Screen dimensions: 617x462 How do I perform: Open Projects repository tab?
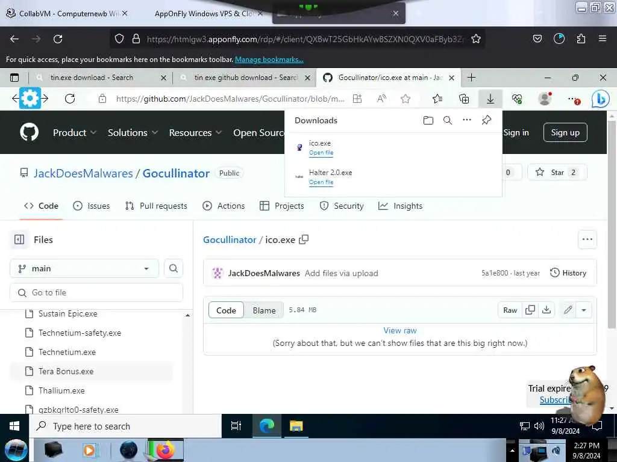point(282,206)
